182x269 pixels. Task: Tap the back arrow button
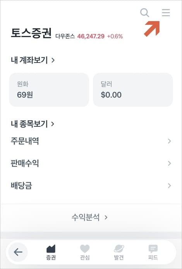[x=18, y=252]
